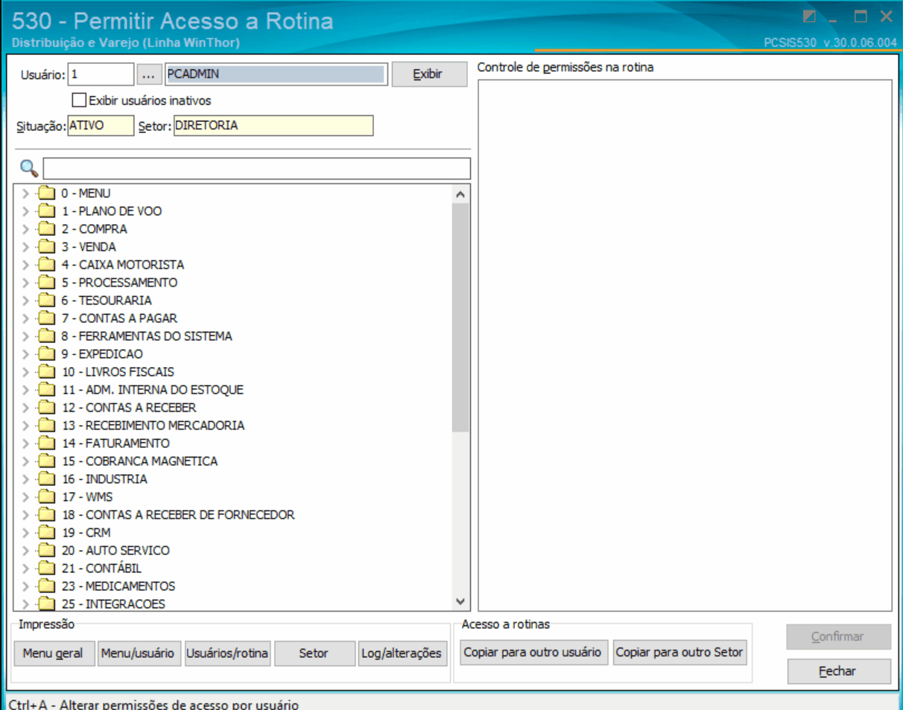Screen dimensions: 903x710
Task: Click the 6 - TESOURARIA folder icon
Action: (x=47, y=301)
